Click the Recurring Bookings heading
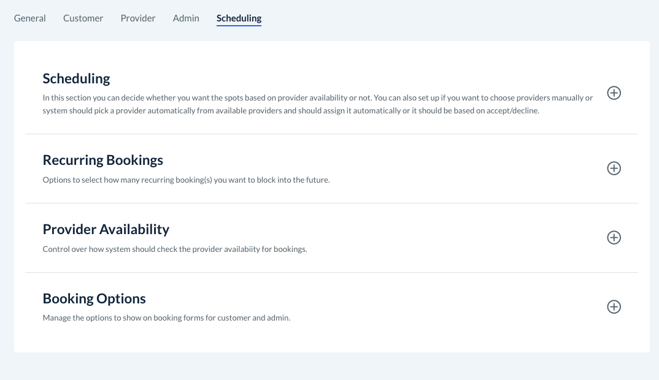The image size is (659, 380). [102, 160]
